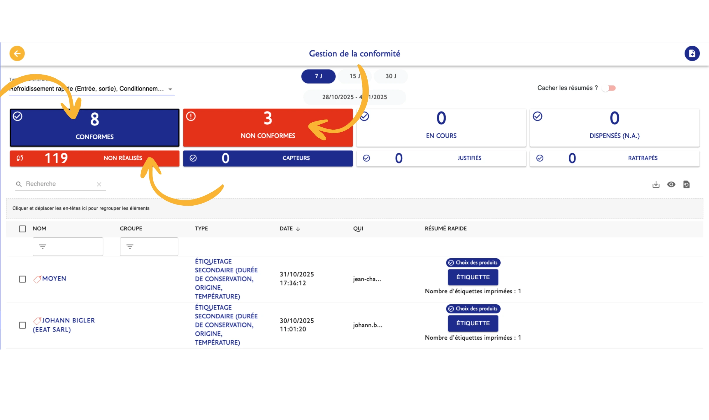This screenshot has height=420, width=709.
Task: Select the 7 J period tab
Action: [318, 76]
